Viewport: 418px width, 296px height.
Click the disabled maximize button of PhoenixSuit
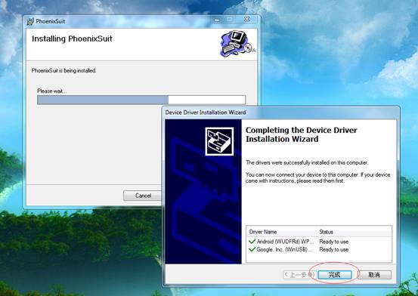click(x=231, y=20)
